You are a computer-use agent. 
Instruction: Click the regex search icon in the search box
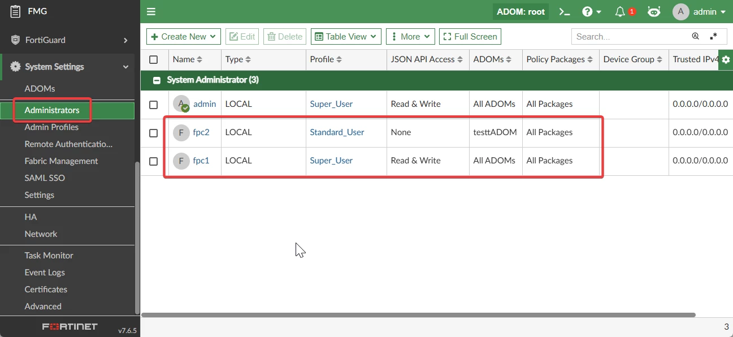tap(714, 36)
